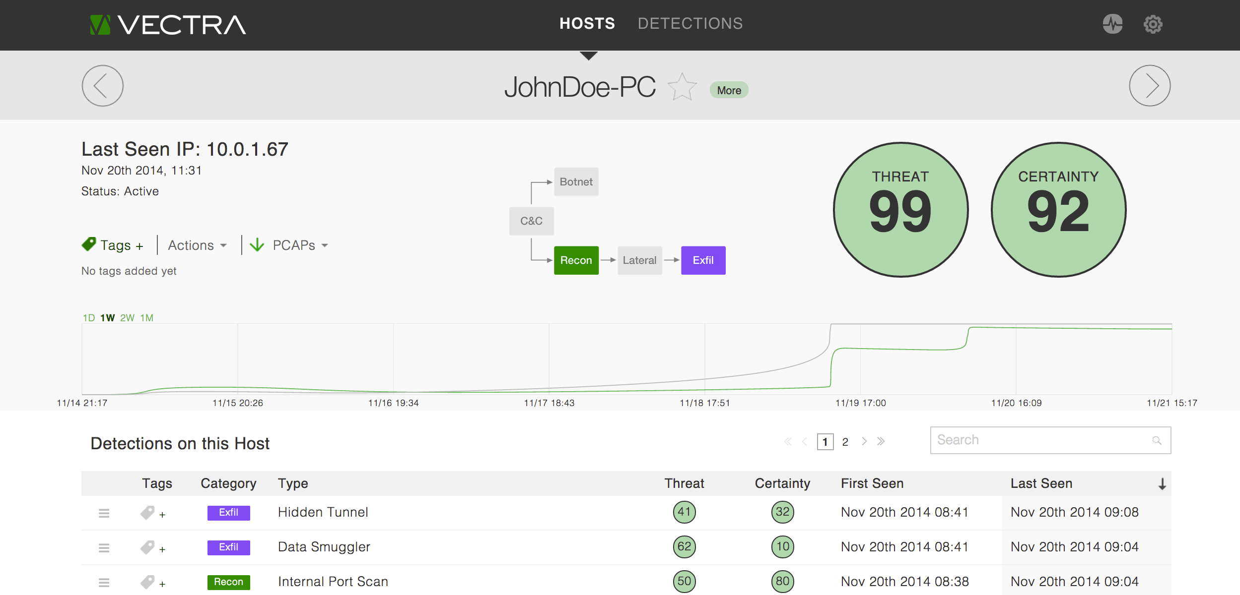Click the search magnifier icon
The image size is (1240, 595).
coord(1157,440)
